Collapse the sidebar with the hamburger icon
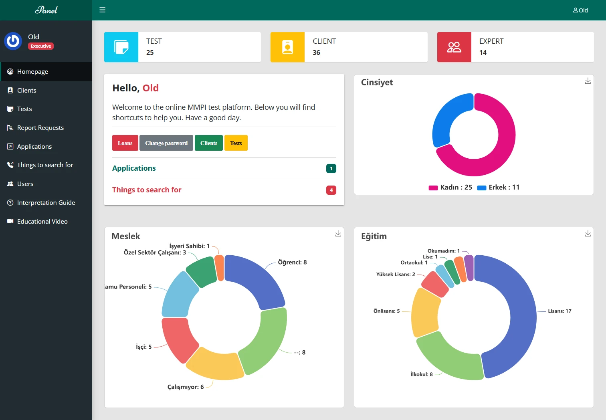The image size is (606, 420). (102, 10)
